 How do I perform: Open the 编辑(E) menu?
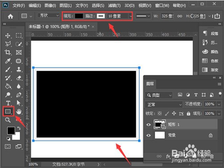click(x=34, y=5)
